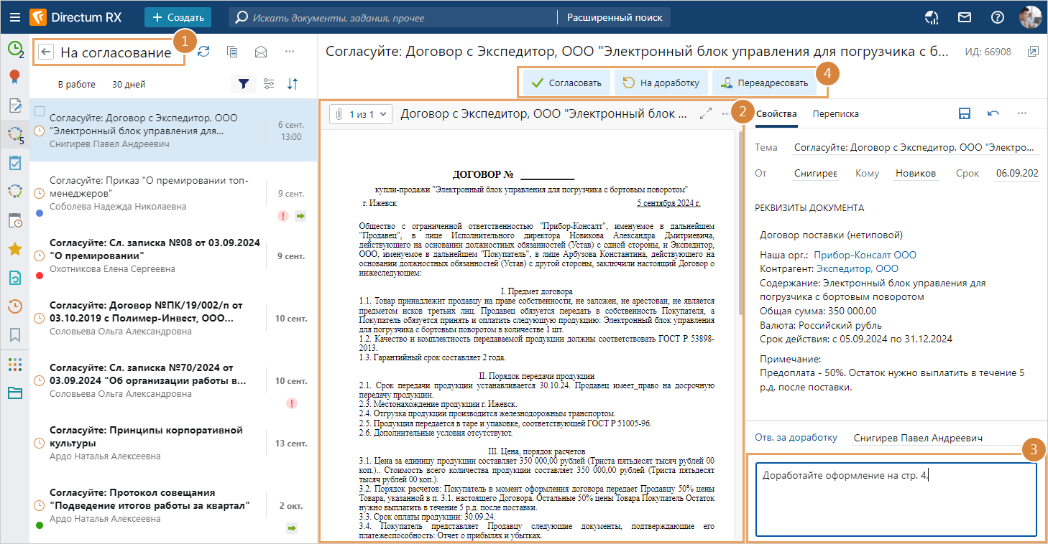The height and width of the screenshot is (544, 1048).
Task: Open the Экспедитор, ООО counterparty link
Action: click(857, 268)
